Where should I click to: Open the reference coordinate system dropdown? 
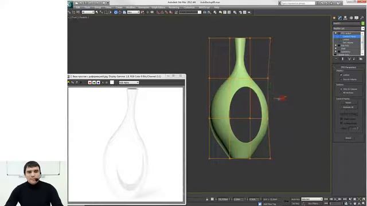[x=134, y=12]
